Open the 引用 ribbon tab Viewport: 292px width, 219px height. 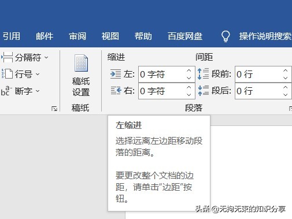click(x=11, y=36)
